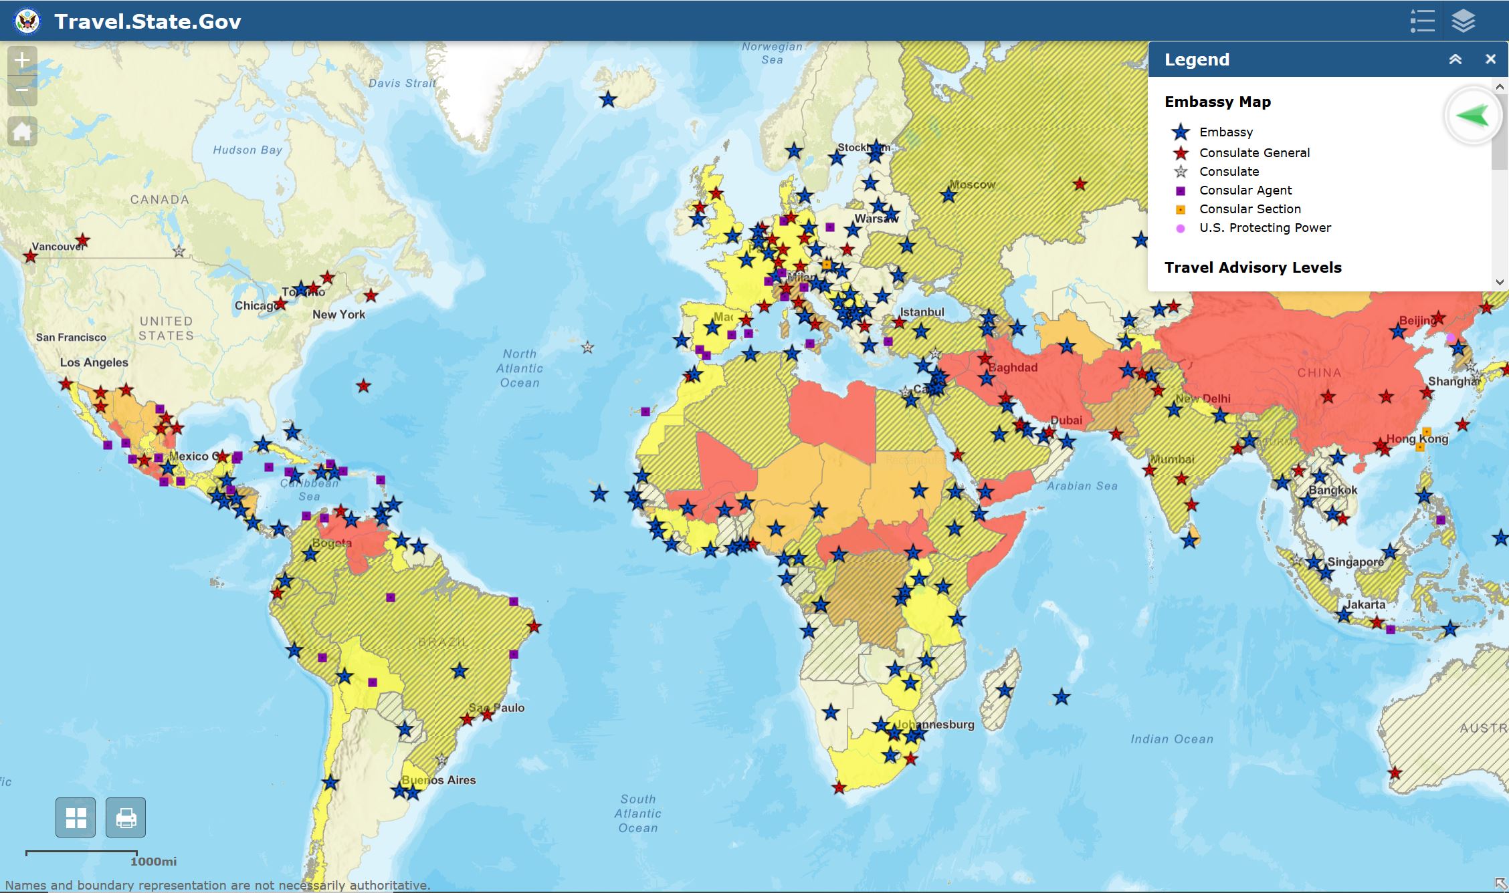Click the Jakarta map label
This screenshot has height=893, width=1509.
click(x=1365, y=604)
